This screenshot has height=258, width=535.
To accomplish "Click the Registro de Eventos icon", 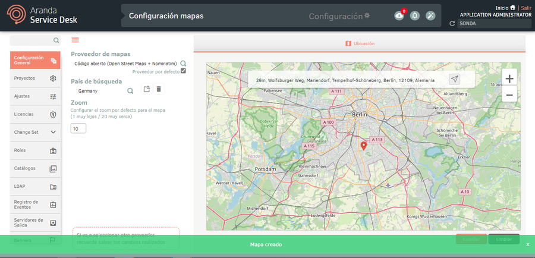I will coord(53,204).
